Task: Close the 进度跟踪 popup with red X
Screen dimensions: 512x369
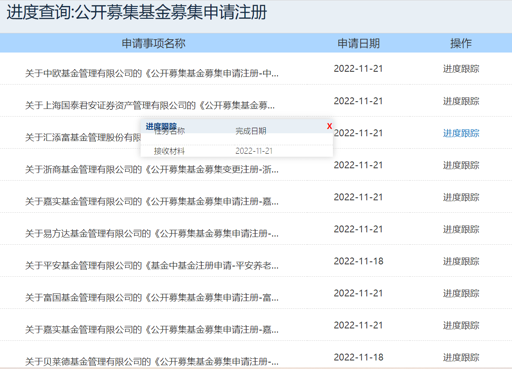Action: click(x=330, y=126)
